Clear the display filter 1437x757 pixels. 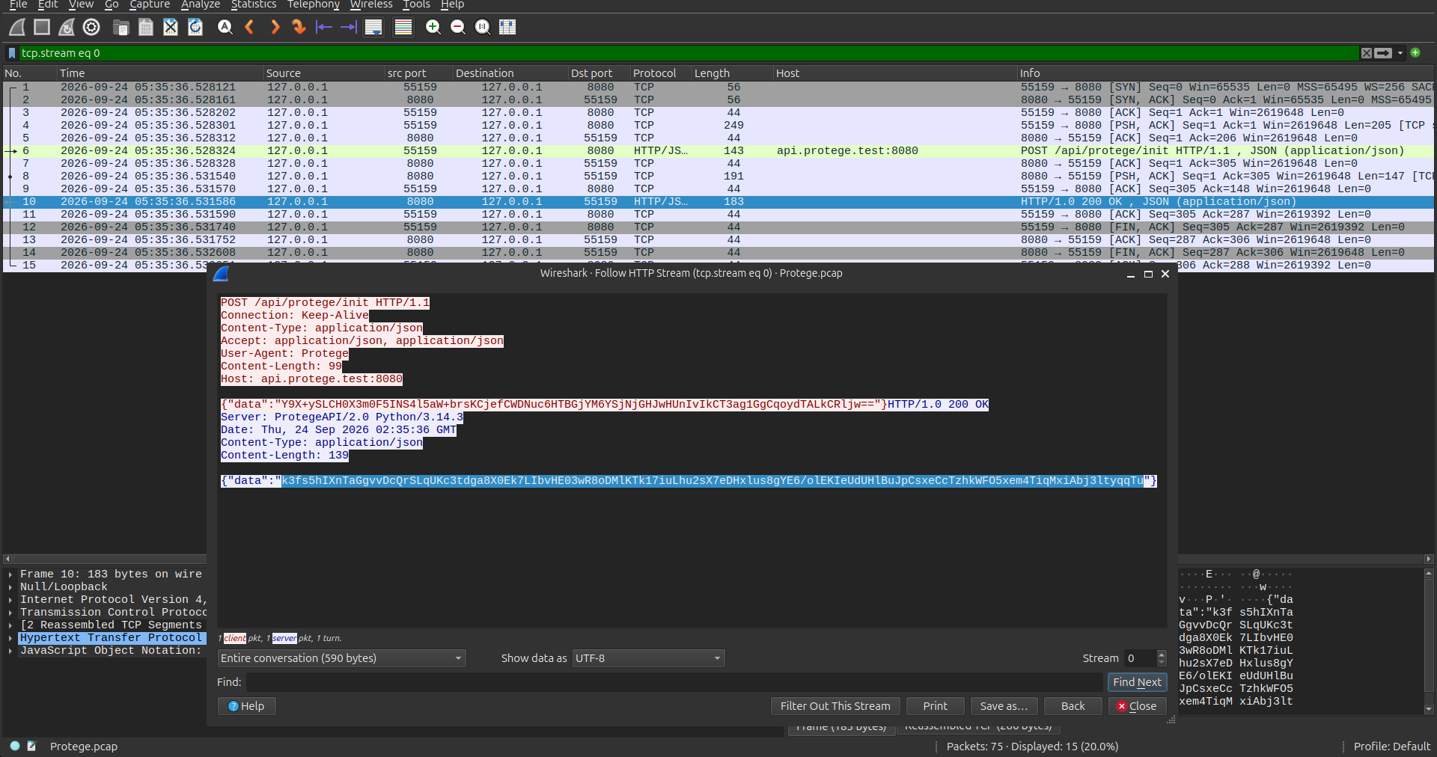(x=1367, y=53)
